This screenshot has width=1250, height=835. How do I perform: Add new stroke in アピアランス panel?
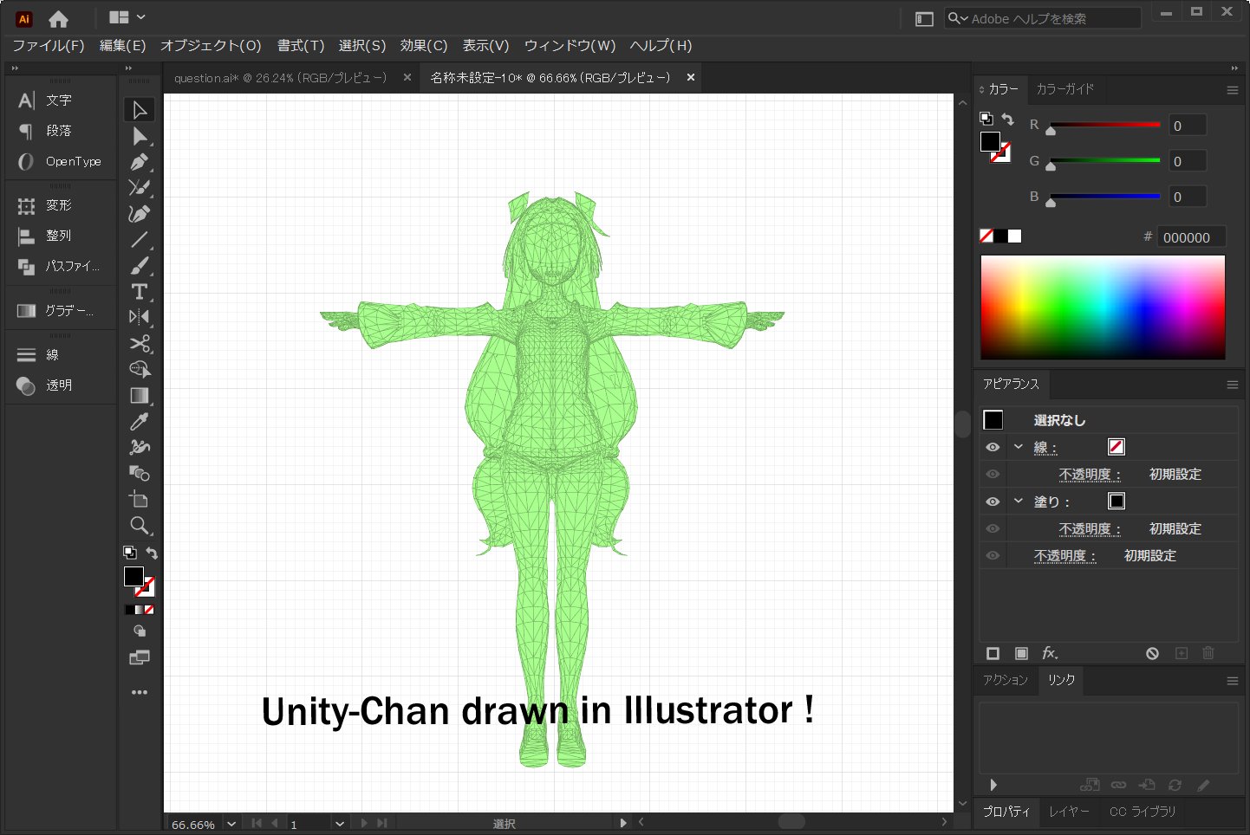[x=993, y=653]
